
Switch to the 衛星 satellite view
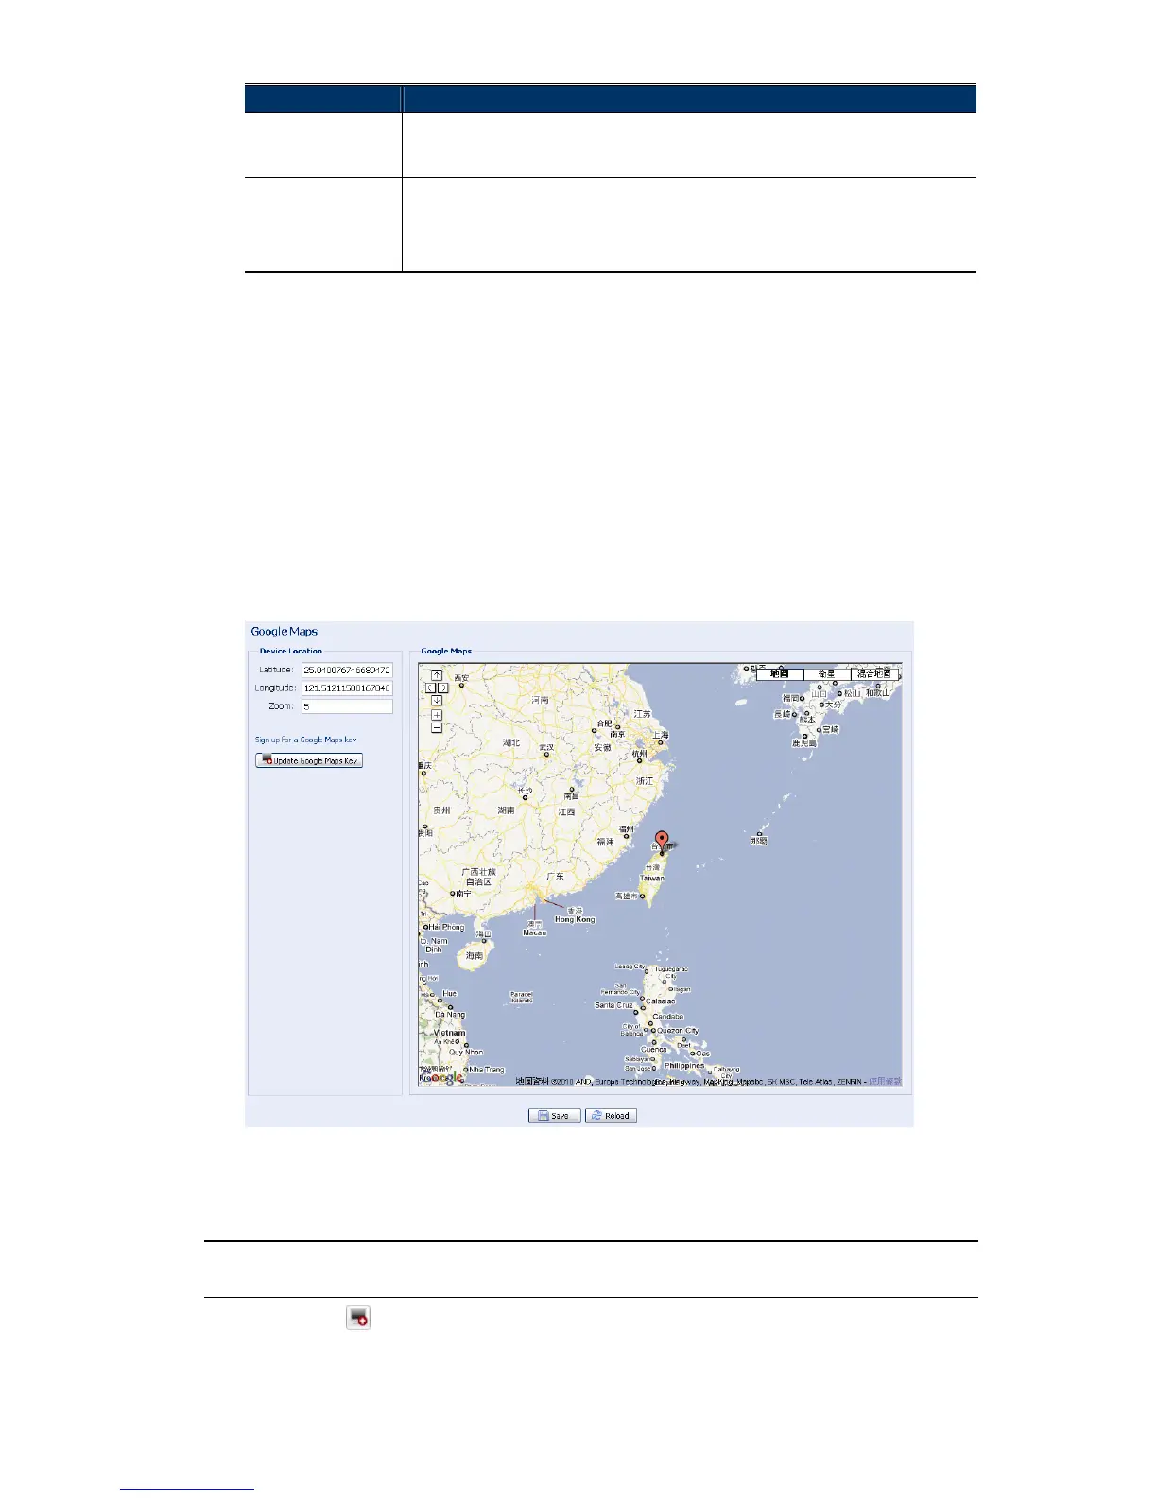point(827,673)
